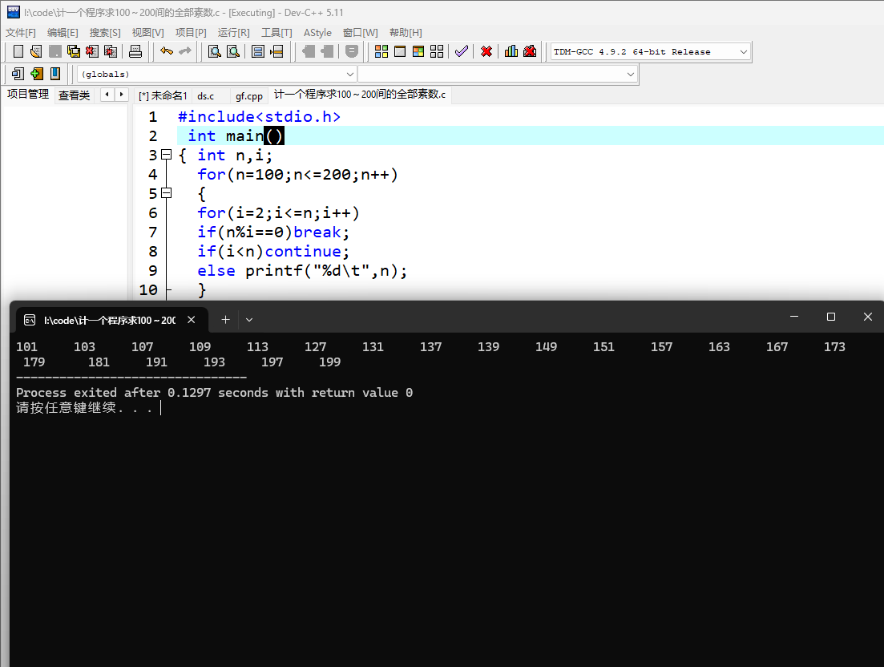This screenshot has width=884, height=667.
Task: Click the Undo arrow icon
Action: (167, 51)
